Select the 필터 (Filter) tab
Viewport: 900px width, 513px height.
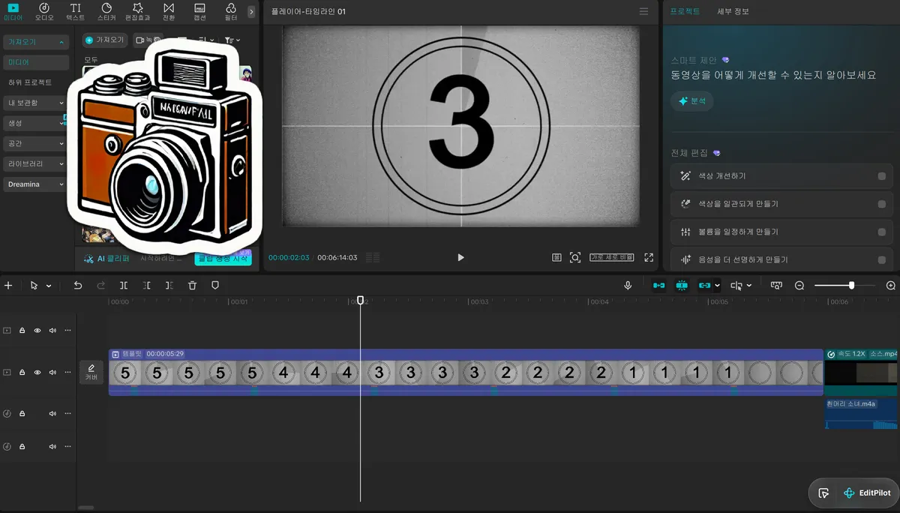[231, 11]
